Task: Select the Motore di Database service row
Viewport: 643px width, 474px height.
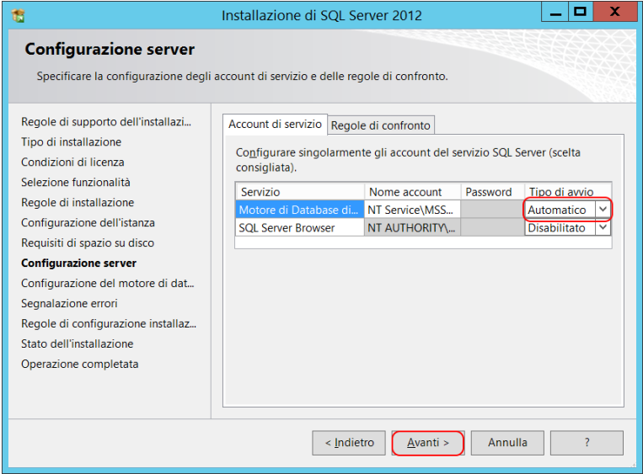Action: pos(300,210)
